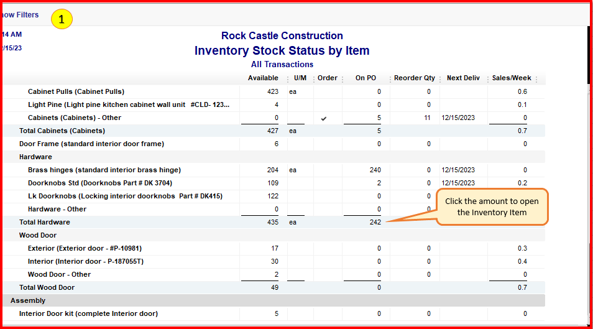Click the resize handle after On PO header
Screen dimensions: 593x329
click(x=390, y=79)
